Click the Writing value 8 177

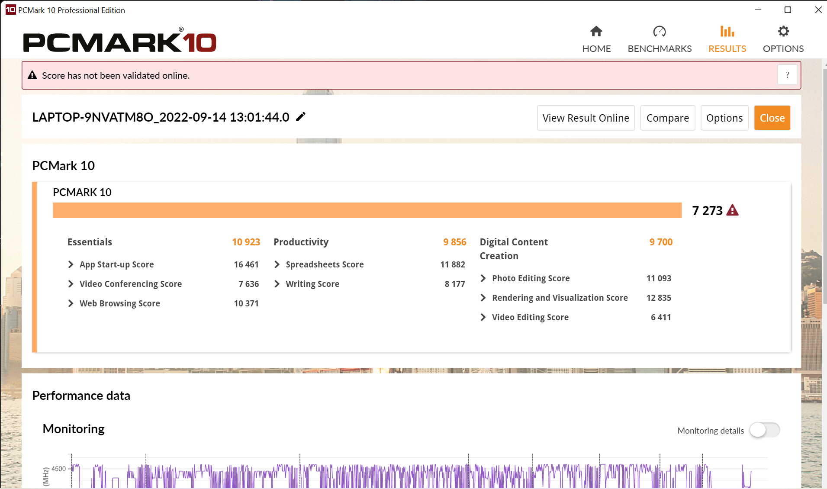(455, 284)
